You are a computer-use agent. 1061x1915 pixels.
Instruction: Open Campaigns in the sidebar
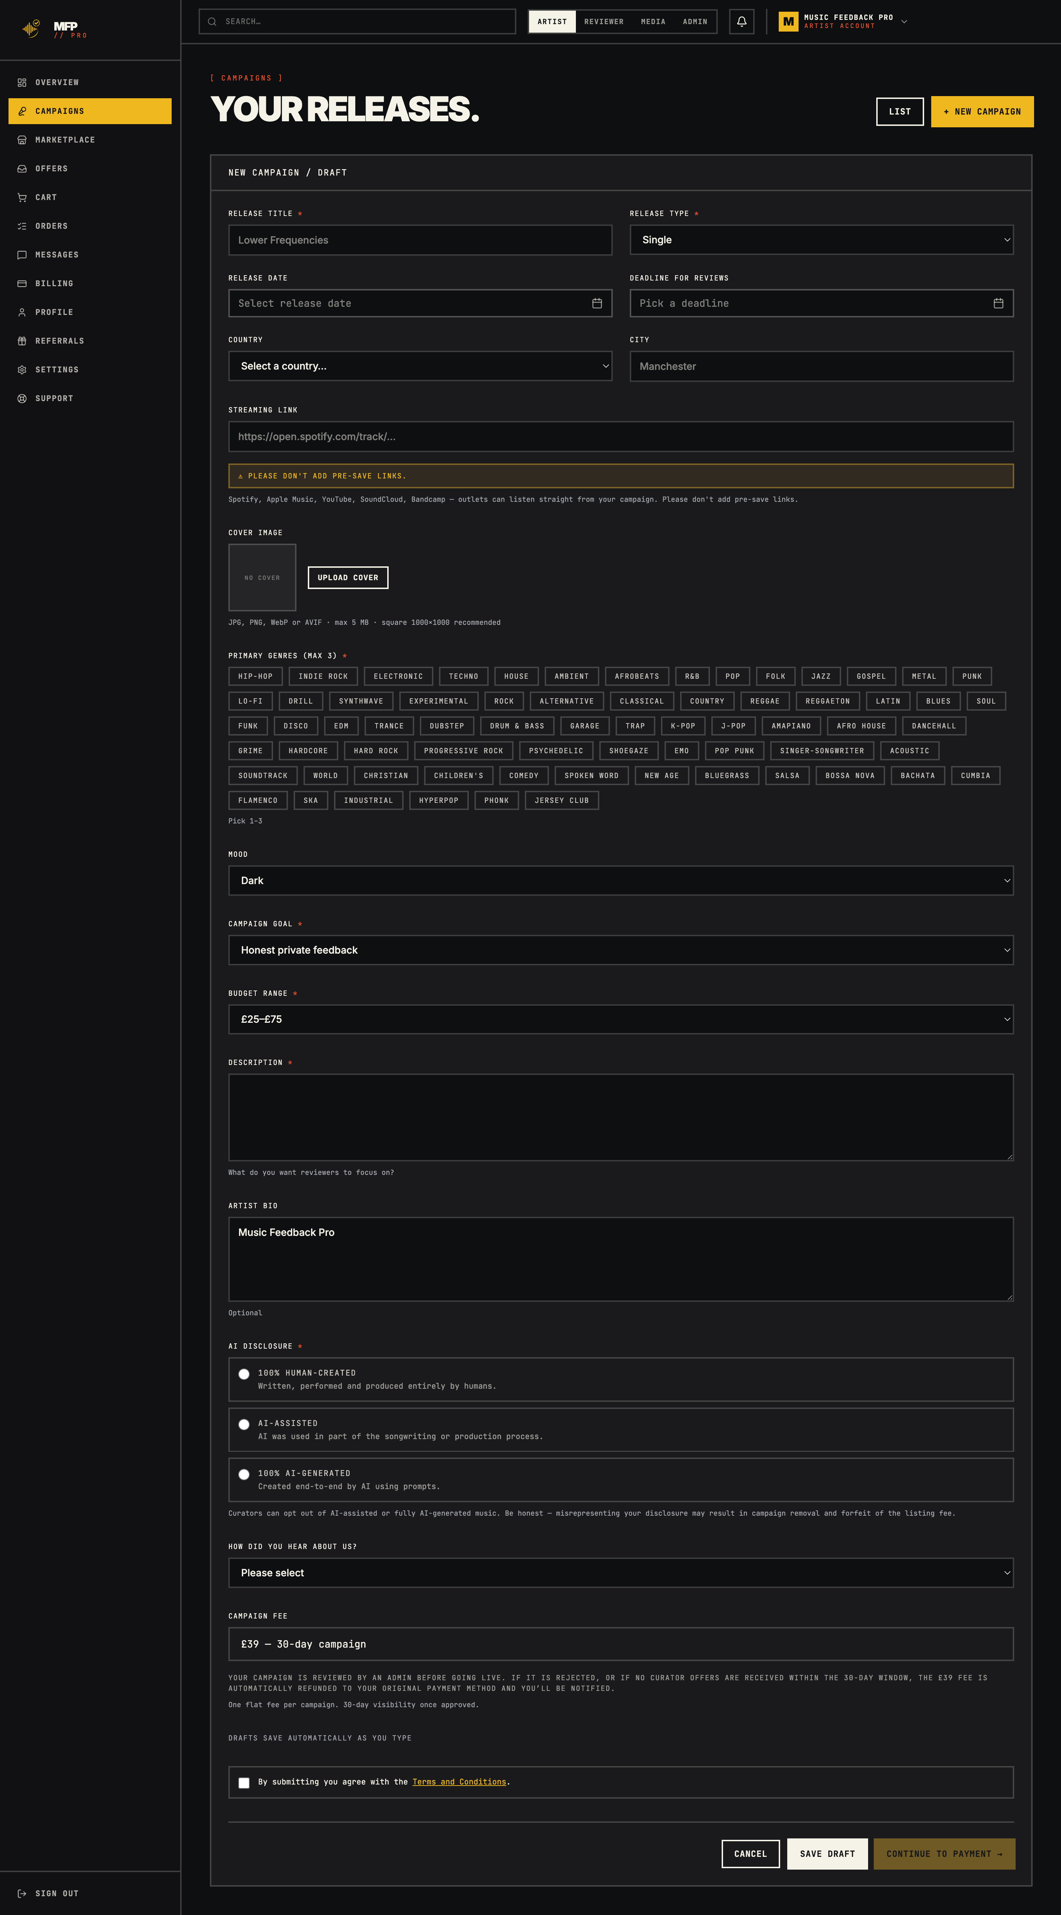90,111
